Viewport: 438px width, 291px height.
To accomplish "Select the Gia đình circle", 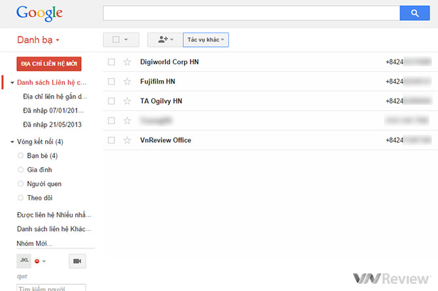I will click(x=40, y=170).
